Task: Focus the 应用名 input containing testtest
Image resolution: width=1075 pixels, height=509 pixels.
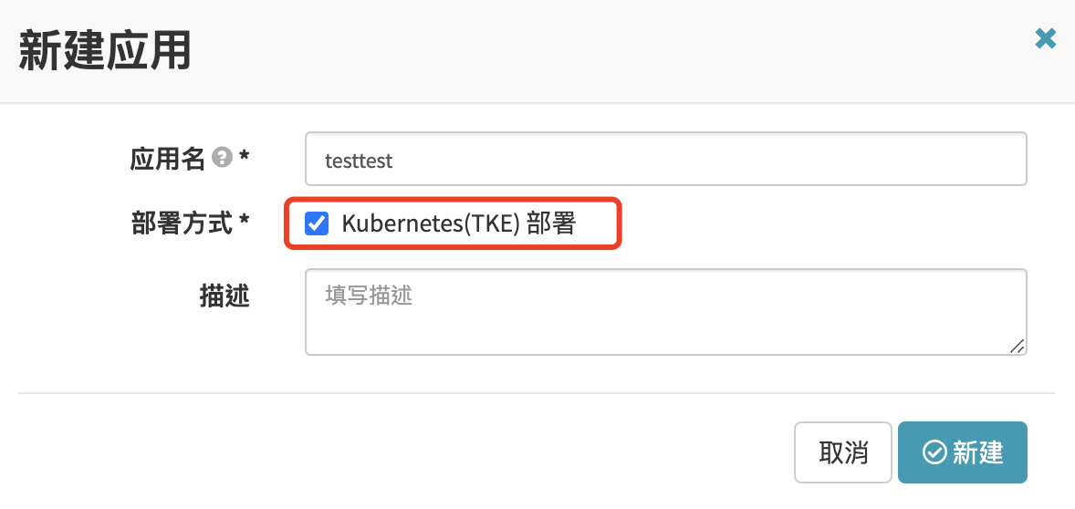Action: click(x=665, y=159)
